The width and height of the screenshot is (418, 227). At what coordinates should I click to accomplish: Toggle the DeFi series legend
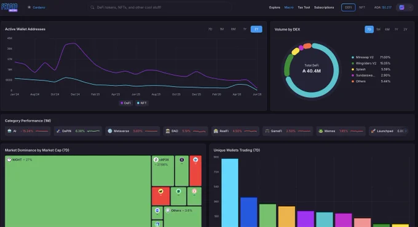click(125, 103)
